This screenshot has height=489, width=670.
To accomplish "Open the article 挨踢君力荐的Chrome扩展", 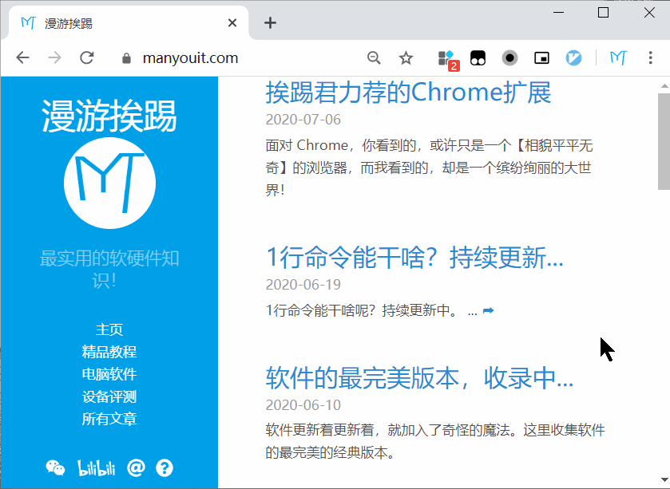I will pyautogui.click(x=408, y=91).
